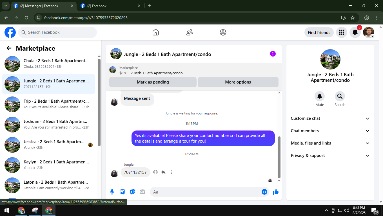Mute the chat with bell icon
The height and width of the screenshot is (216, 383).
[x=320, y=96]
